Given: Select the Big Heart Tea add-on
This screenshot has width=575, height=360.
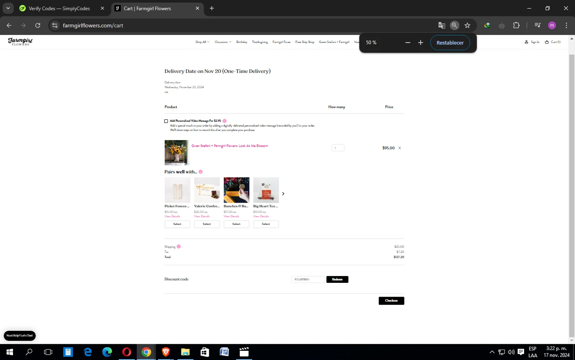Looking at the screenshot, I should coord(266,224).
